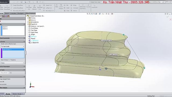Switch to the Sketch tab

[x=7, y=13]
